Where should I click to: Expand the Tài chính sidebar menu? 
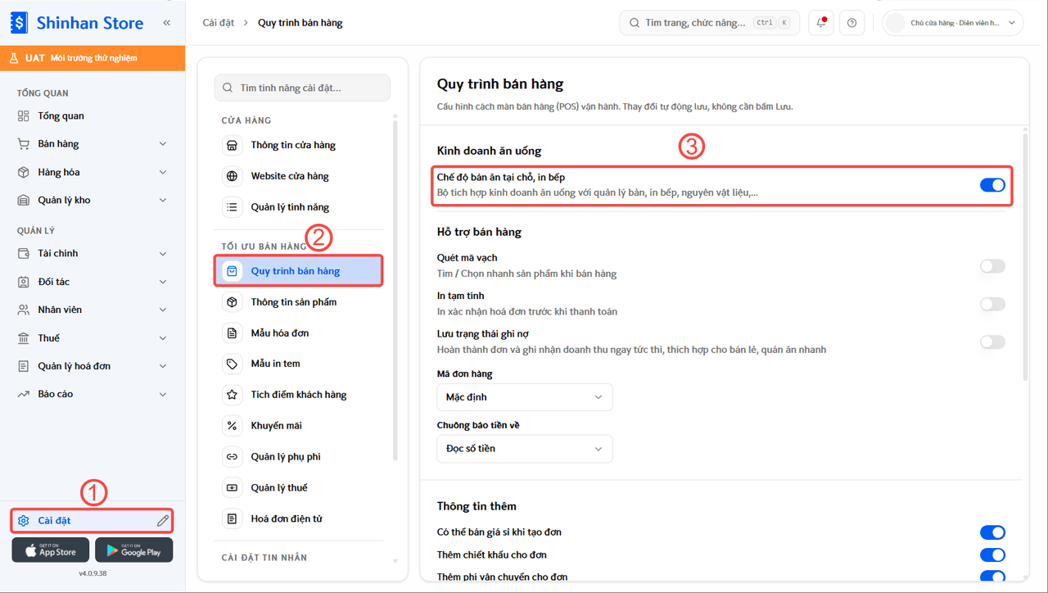pyautogui.click(x=92, y=254)
